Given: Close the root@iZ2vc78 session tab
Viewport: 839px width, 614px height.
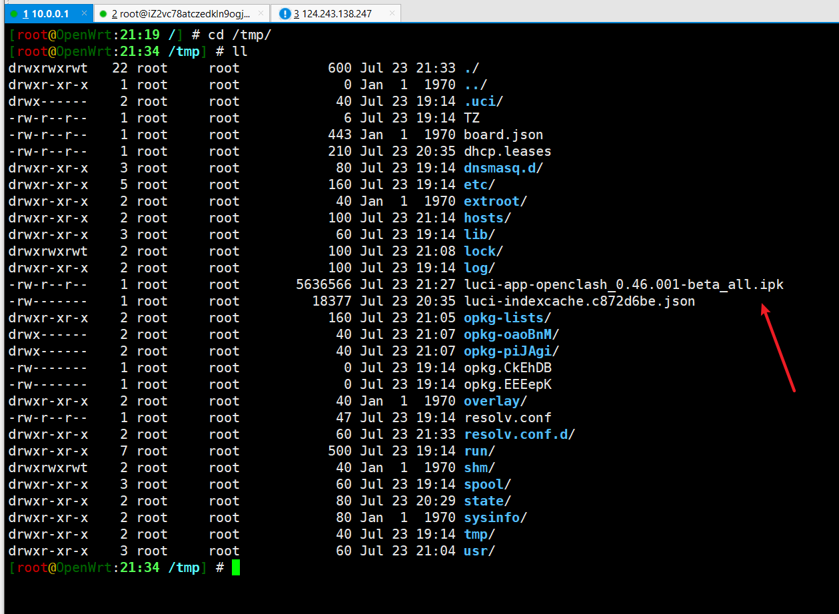Looking at the screenshot, I should [x=259, y=13].
